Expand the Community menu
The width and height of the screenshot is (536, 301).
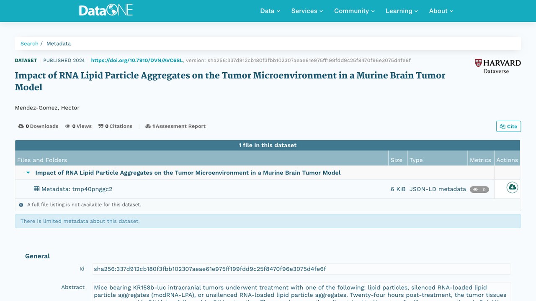coord(354,11)
